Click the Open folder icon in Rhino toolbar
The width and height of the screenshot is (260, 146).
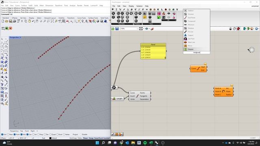coord(6,21)
